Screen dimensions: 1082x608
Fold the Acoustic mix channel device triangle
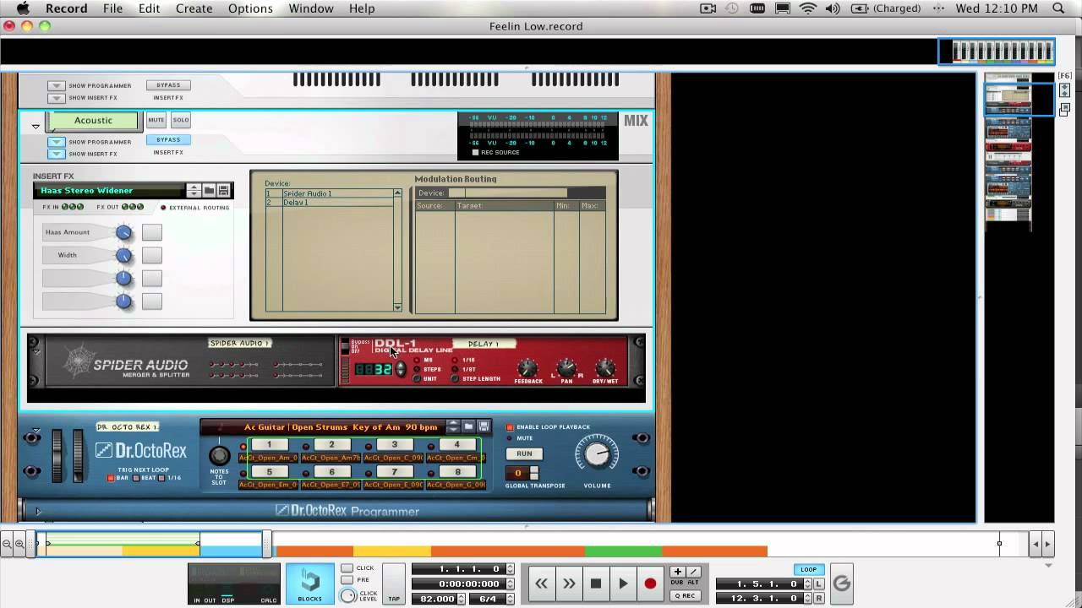coord(36,127)
